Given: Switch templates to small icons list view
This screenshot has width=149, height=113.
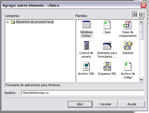Looking at the screenshot, I should pyautogui.click(x=141, y=15).
